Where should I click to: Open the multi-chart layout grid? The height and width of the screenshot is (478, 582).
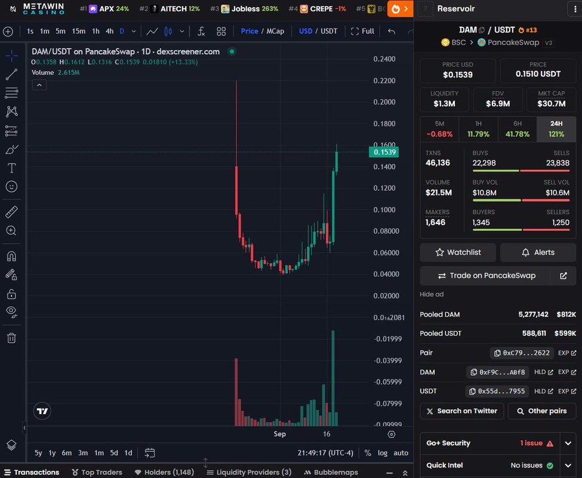click(221, 32)
